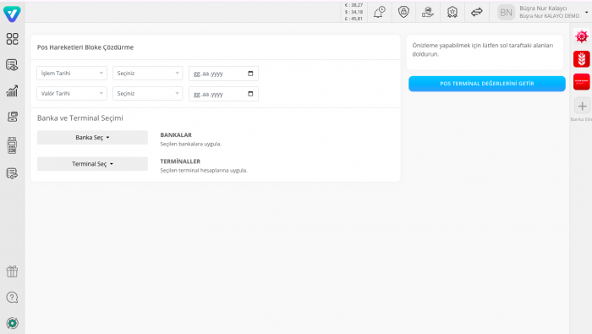Open the Seçiniz dropdown next to Valör Tarihi

pos(148,93)
